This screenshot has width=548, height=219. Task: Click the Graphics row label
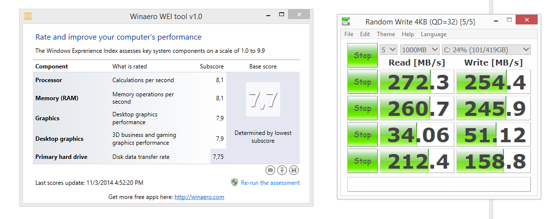coord(47,118)
